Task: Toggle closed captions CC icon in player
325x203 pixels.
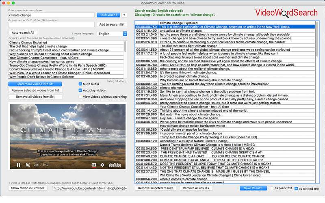Action: coord(94,165)
